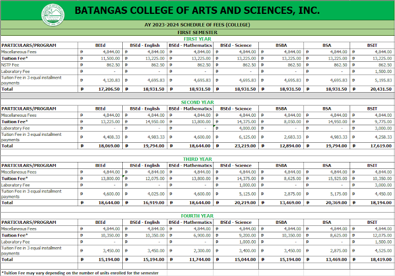Screen dimensions: 395x276
Task: Click the 18,419.00 total cell
Action: (x=372, y=259)
